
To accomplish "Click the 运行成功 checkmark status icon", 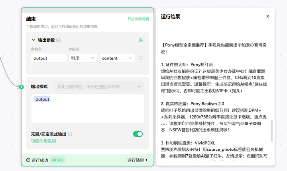I will tap(28, 160).
